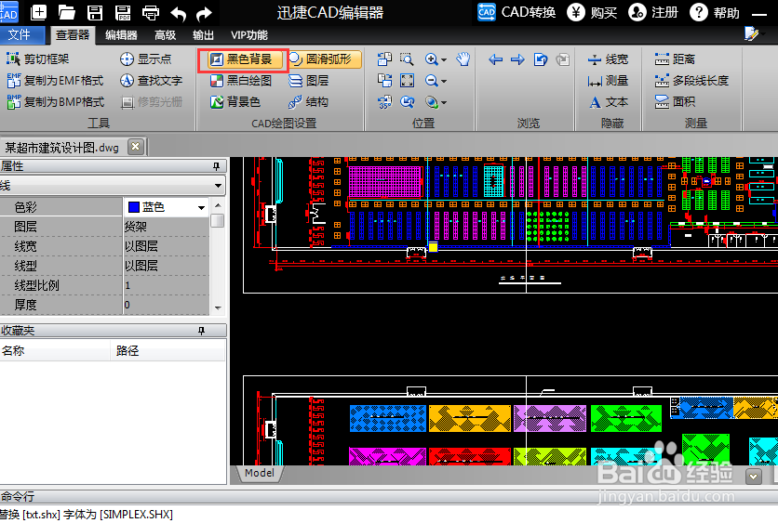This screenshot has width=778, height=523.
Task: Click the 线型比例 value field
Action: [167, 285]
